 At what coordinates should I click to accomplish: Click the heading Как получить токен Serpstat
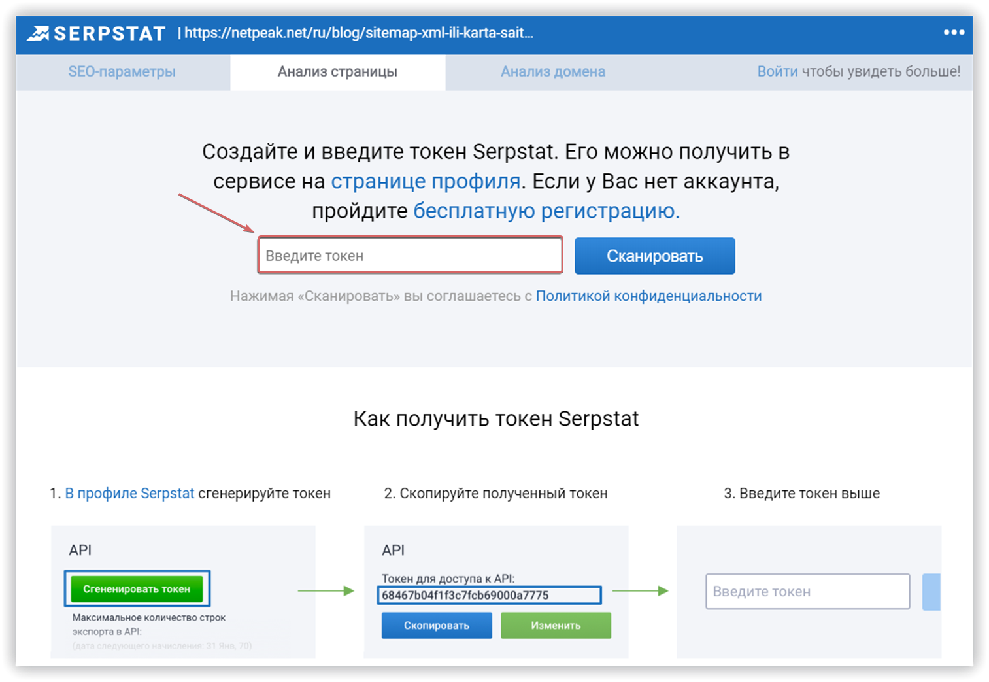click(496, 418)
